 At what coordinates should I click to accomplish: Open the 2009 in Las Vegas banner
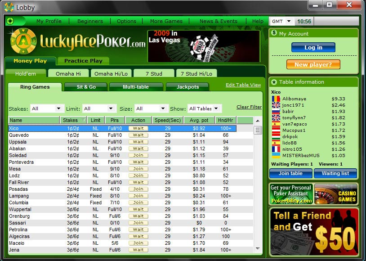(x=204, y=46)
